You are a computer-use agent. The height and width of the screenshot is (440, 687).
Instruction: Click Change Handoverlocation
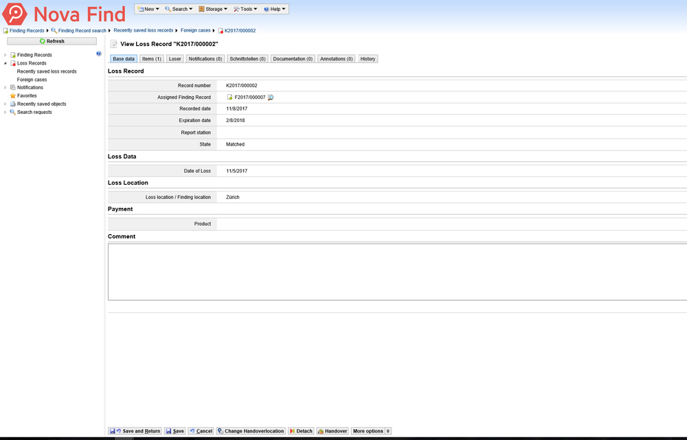click(x=251, y=431)
